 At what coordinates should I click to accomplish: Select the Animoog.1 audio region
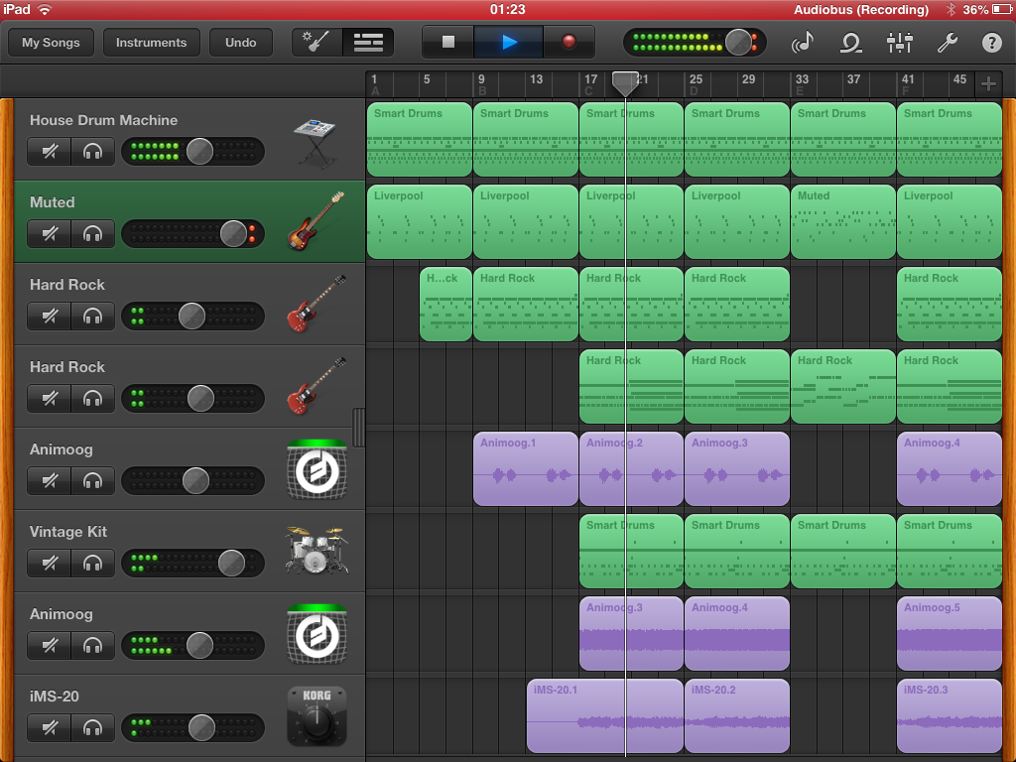point(526,468)
